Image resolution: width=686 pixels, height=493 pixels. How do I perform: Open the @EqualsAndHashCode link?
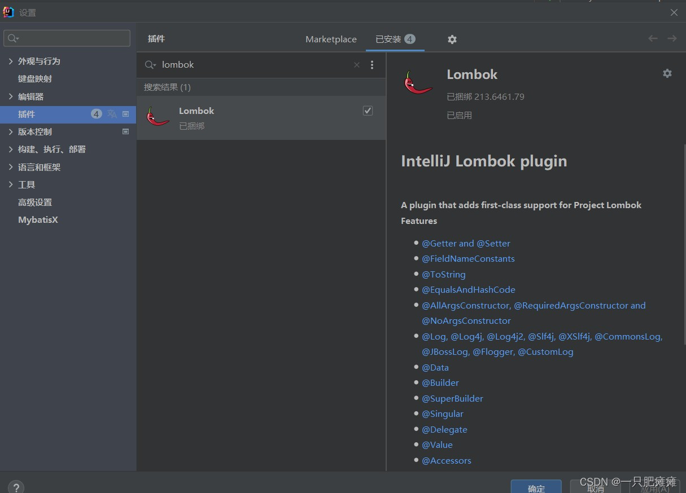(469, 289)
